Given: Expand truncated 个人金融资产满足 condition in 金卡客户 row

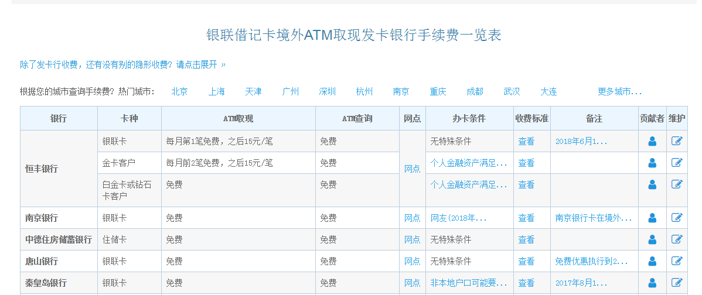Looking at the screenshot, I should [469, 163].
